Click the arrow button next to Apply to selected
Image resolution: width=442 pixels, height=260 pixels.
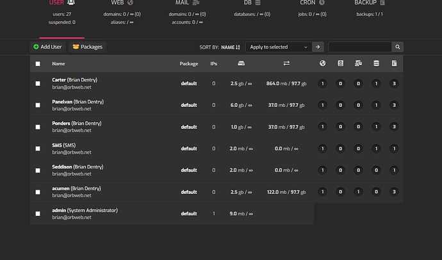[x=318, y=47]
